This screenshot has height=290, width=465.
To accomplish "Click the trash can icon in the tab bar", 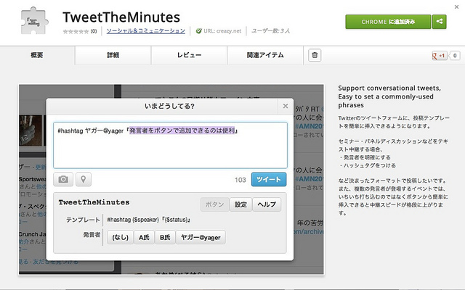I will pos(315,55).
